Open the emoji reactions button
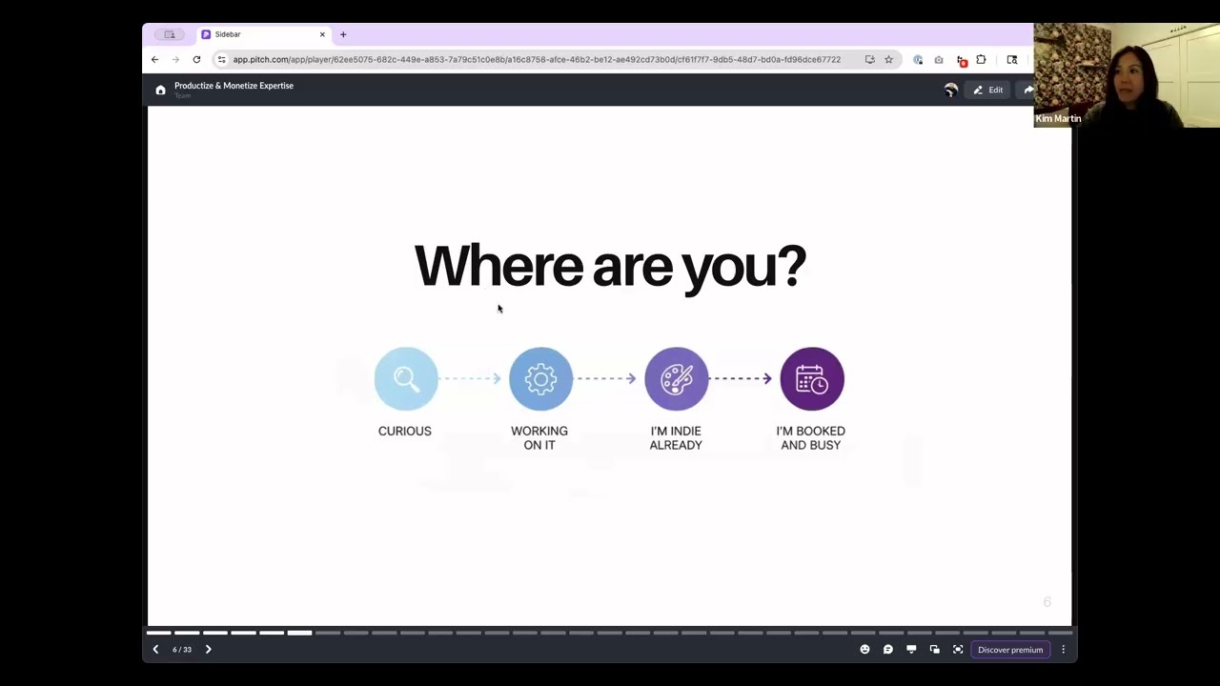This screenshot has height=686, width=1220. (864, 650)
